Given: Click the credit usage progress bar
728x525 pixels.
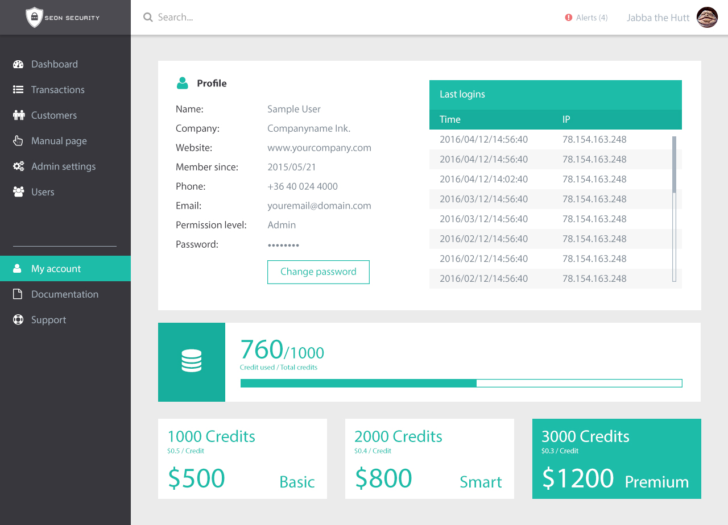Looking at the screenshot, I should [461, 383].
